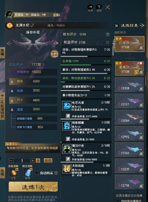The image size is (148, 202).
Task: Click the 霞羽疗愈 skill icon
Action: coord(67,149)
